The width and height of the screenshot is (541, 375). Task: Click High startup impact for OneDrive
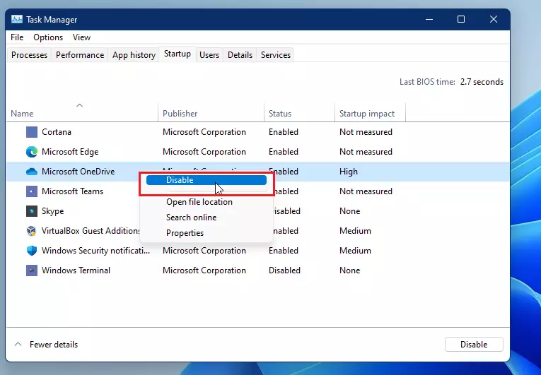point(349,172)
